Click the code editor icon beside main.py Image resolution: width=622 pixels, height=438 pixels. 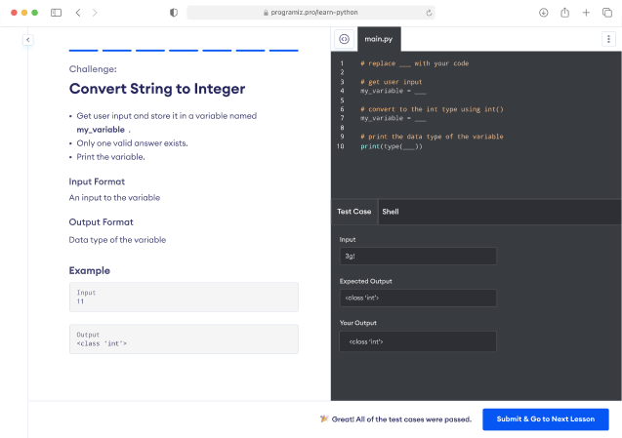(344, 39)
